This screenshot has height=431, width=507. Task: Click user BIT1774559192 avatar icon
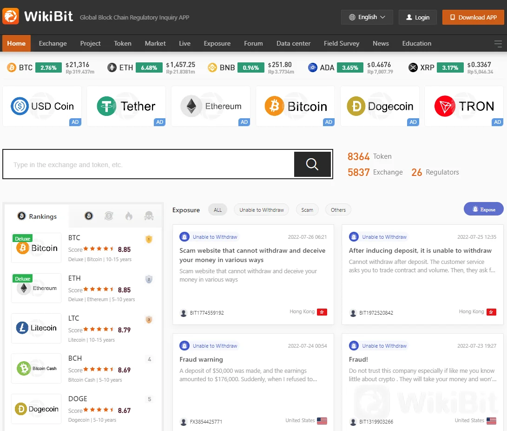pyautogui.click(x=184, y=313)
